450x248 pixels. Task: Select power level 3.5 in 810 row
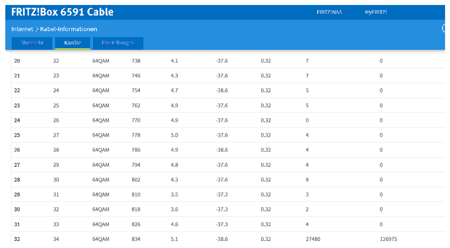pyautogui.click(x=174, y=195)
